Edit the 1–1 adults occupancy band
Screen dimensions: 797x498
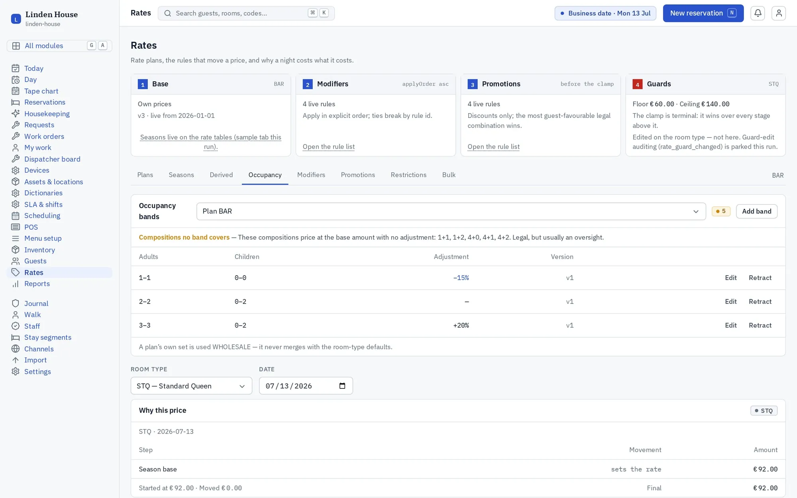tap(730, 278)
